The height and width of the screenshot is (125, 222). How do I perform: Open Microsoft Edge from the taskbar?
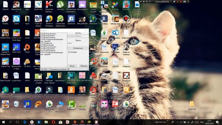[x=25, y=122]
